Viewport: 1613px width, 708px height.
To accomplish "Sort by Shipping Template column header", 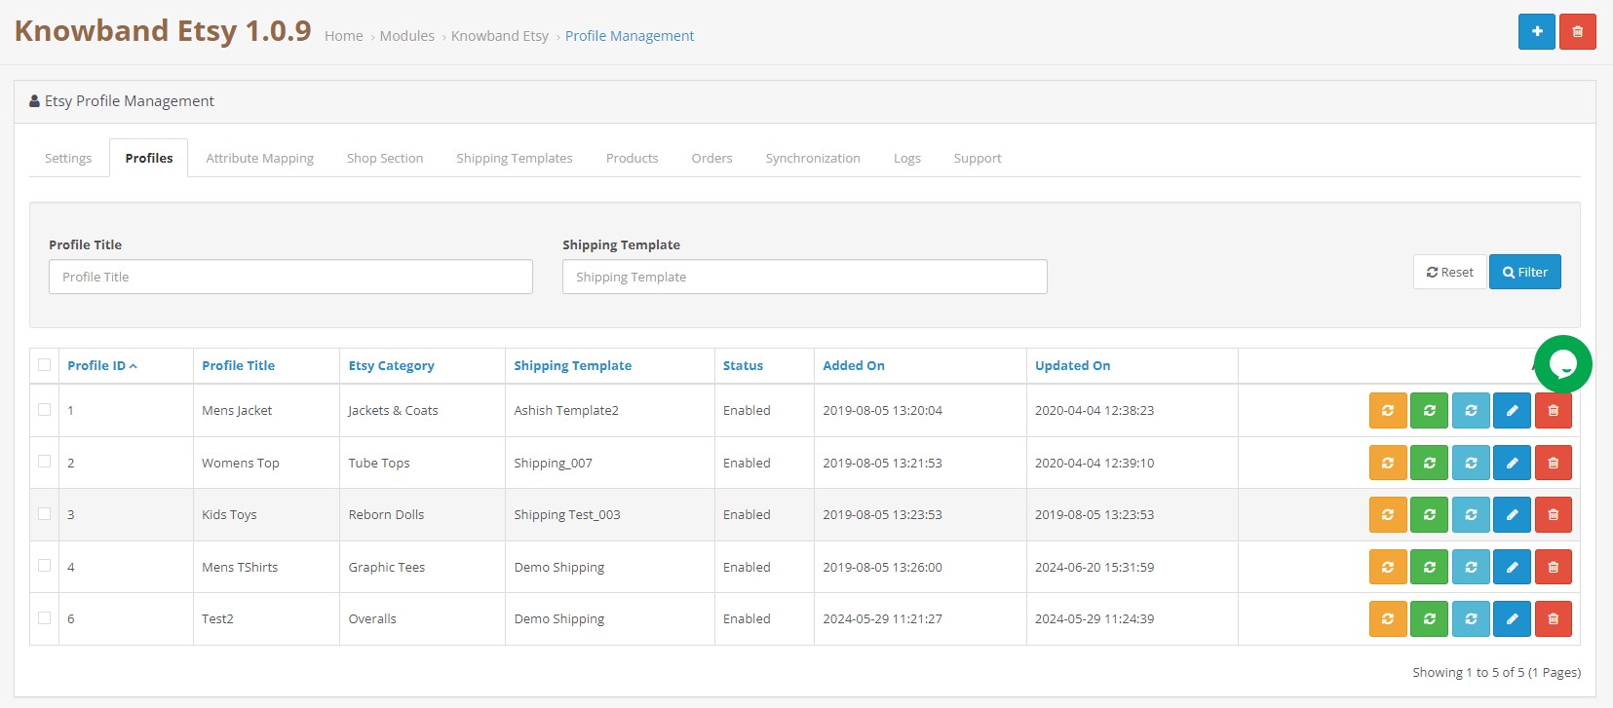I will tap(572, 365).
